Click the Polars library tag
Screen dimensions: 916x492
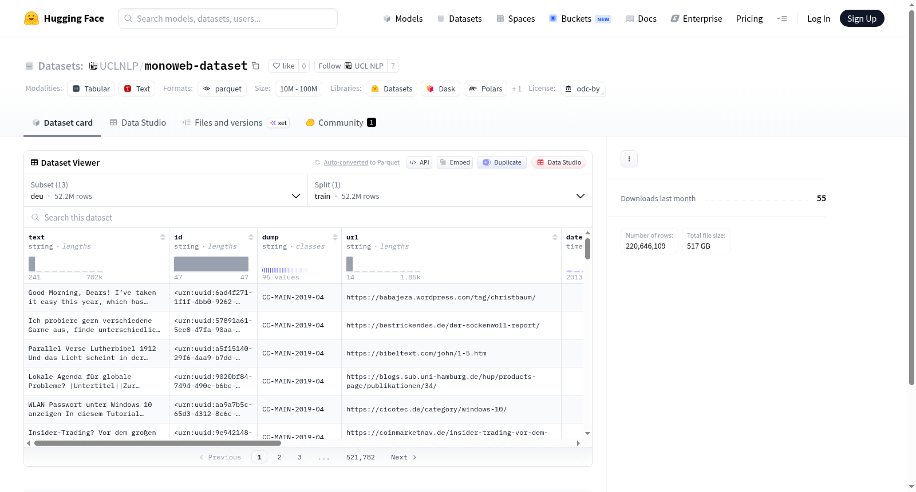pyautogui.click(x=485, y=89)
